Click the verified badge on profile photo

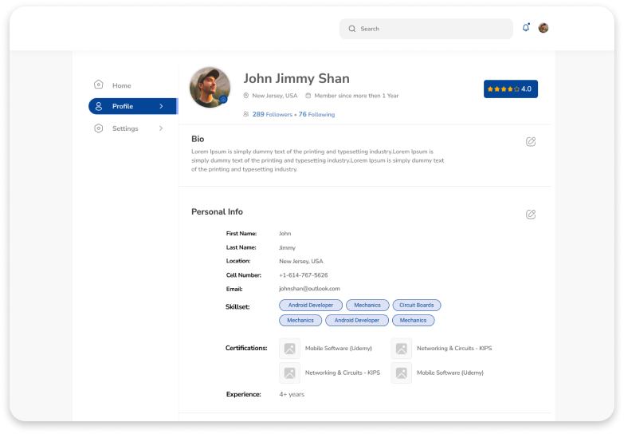click(224, 100)
